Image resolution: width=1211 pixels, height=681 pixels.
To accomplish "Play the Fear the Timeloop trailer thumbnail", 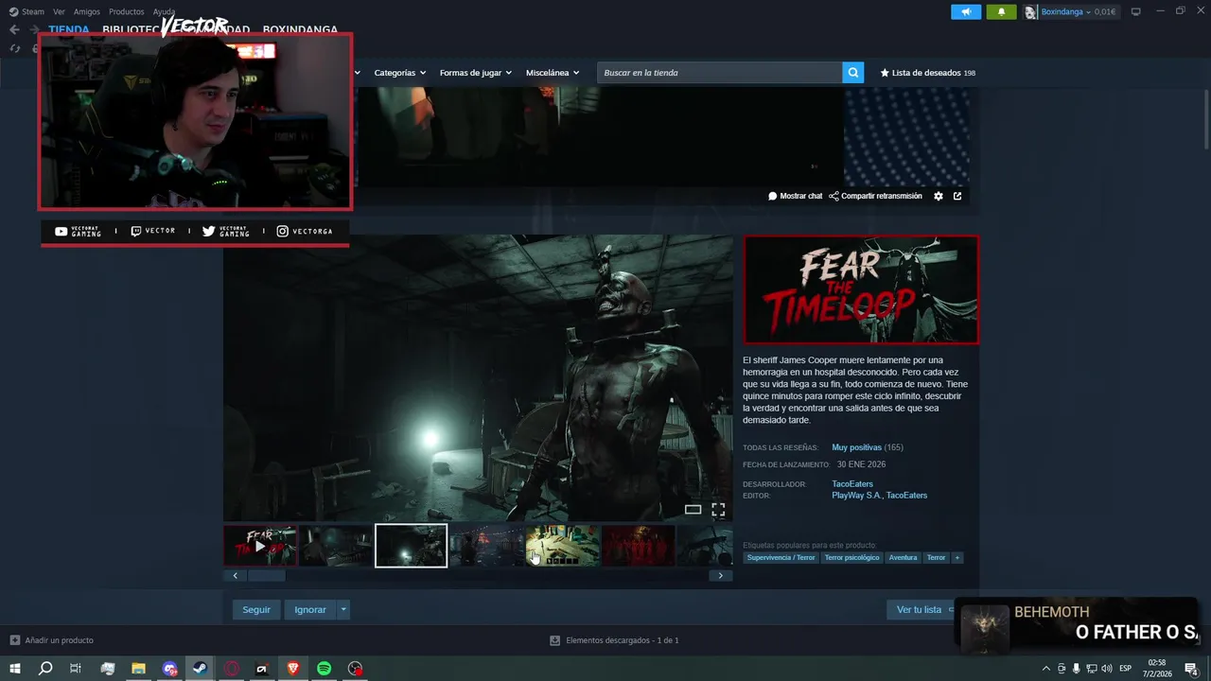I will tap(260, 546).
